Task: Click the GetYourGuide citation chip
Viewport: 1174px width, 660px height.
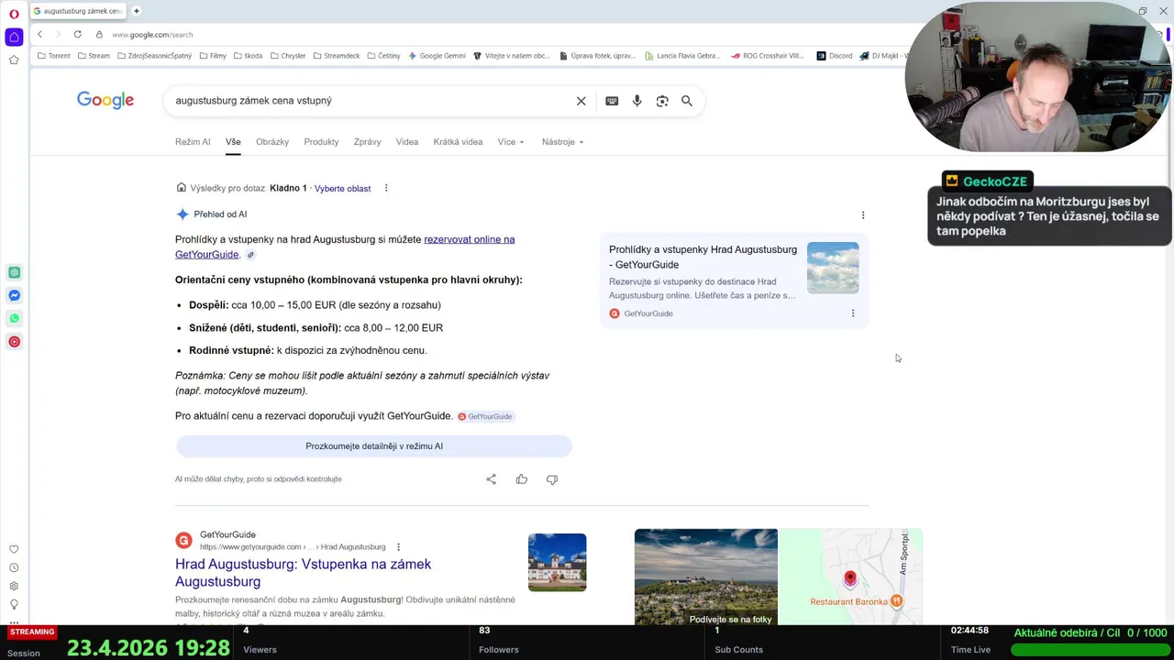Action: pyautogui.click(x=485, y=416)
